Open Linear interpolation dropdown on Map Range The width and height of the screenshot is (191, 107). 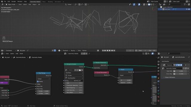(43, 79)
